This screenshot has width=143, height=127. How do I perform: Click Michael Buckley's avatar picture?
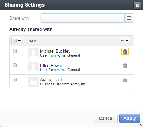[34, 53]
